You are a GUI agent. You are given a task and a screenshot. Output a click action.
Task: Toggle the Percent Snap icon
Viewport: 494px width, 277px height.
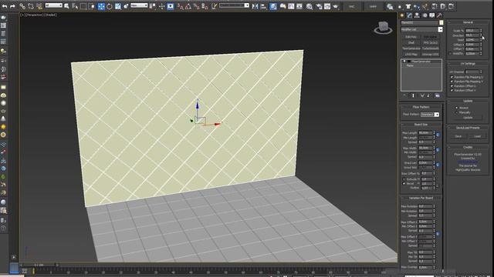click(x=197, y=6)
